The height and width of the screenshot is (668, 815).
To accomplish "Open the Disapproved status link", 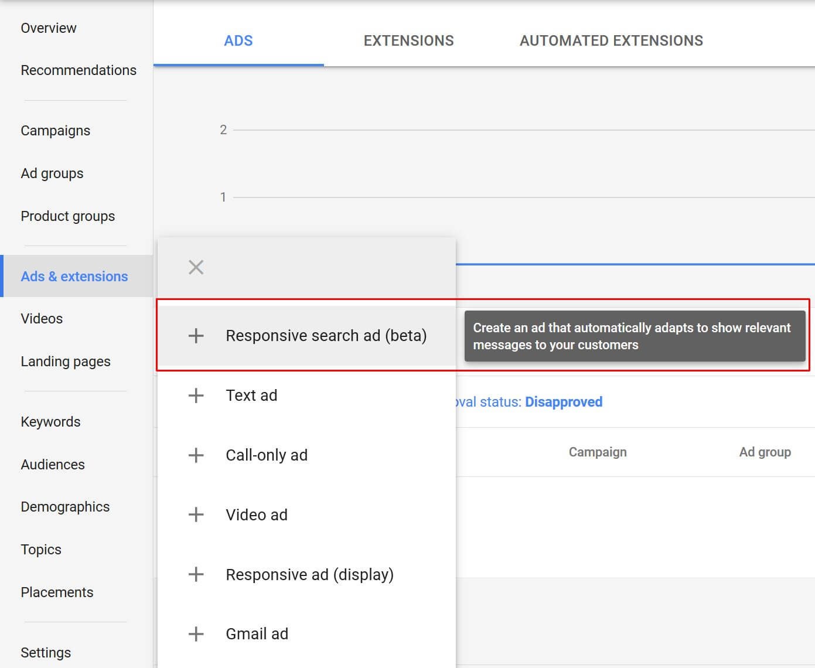I will pyautogui.click(x=564, y=402).
